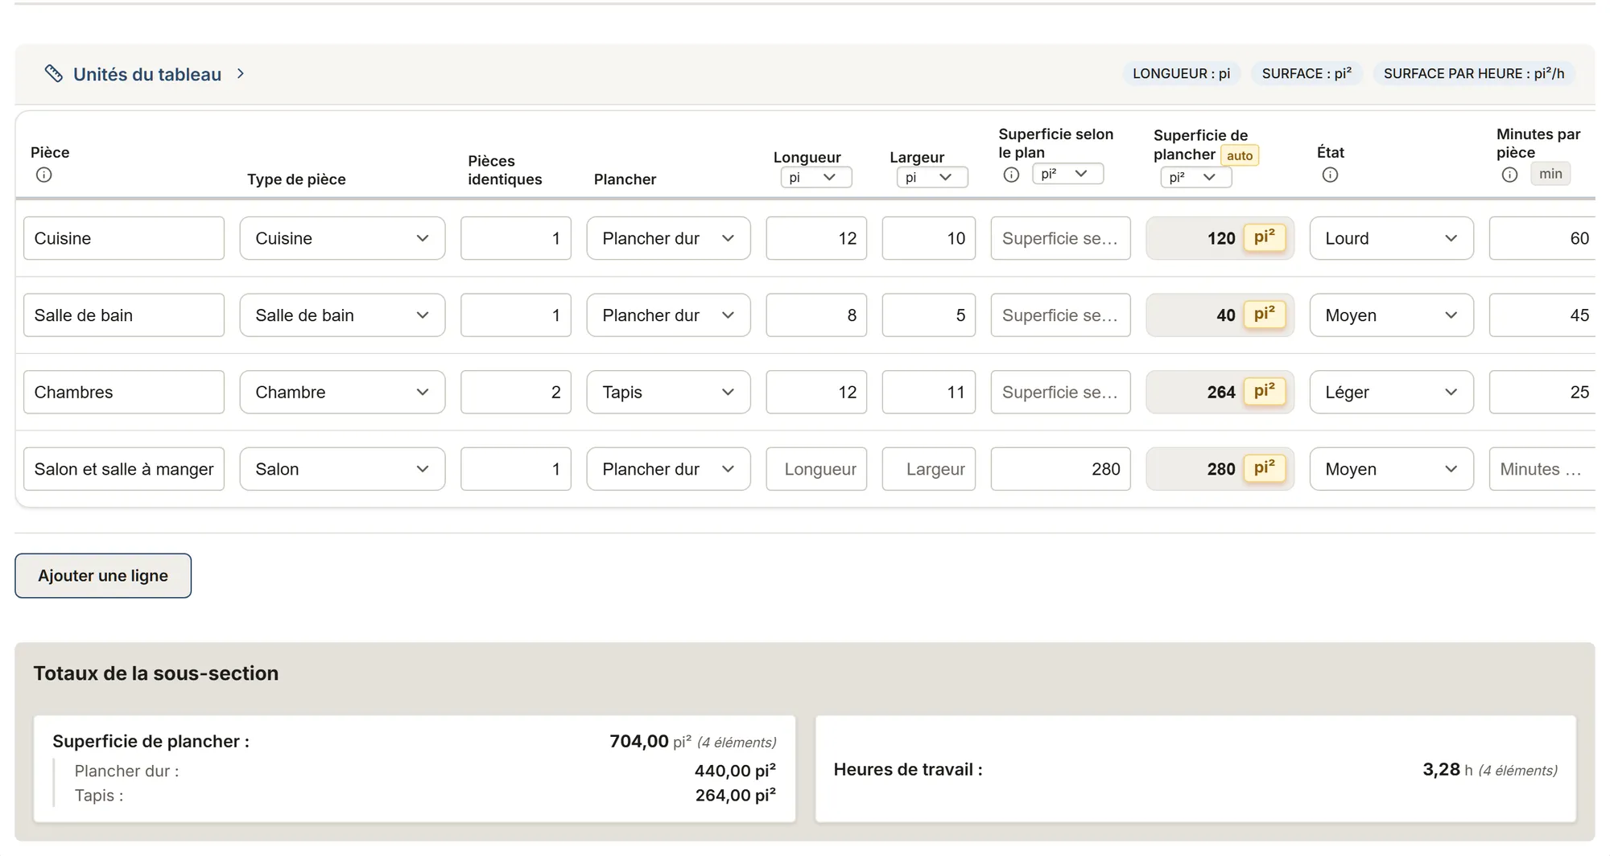Open the Longueur unit dropdown in header
Screen dimensions: 1610x856
tap(816, 178)
